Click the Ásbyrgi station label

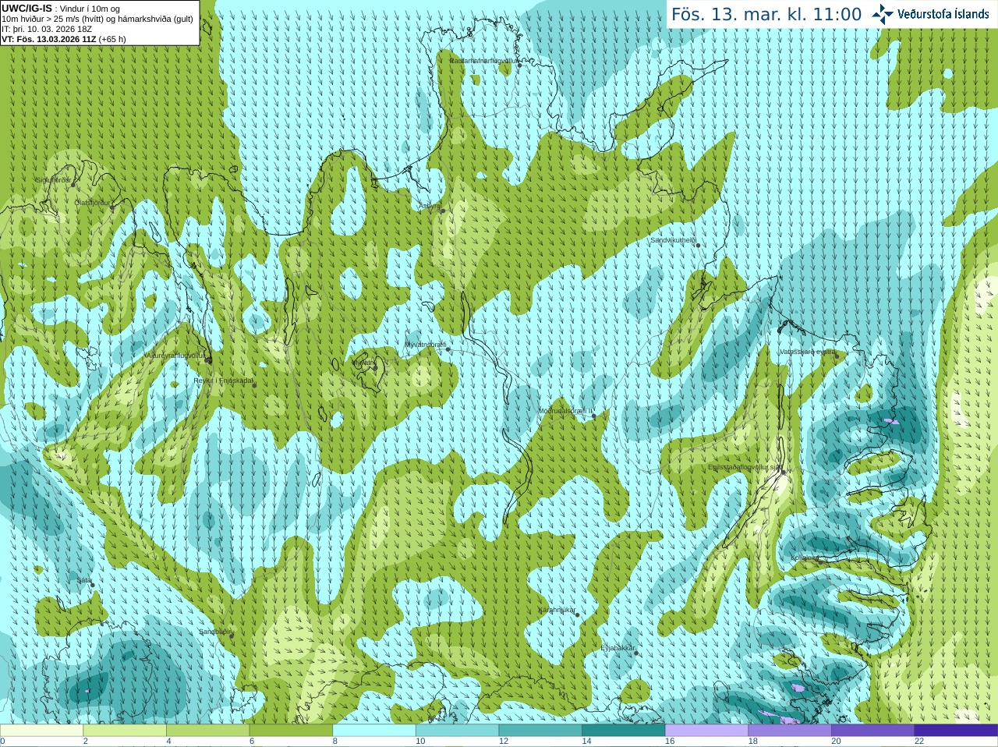point(429,206)
